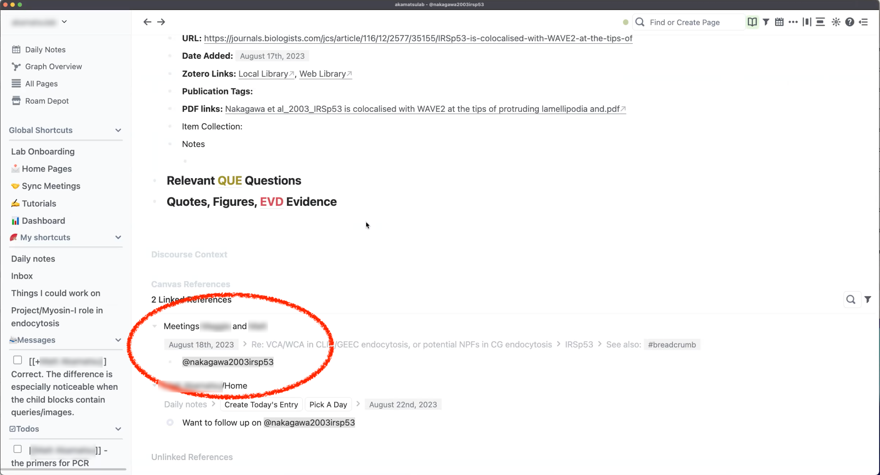Open the Sync Meetings shortcut

(46, 186)
